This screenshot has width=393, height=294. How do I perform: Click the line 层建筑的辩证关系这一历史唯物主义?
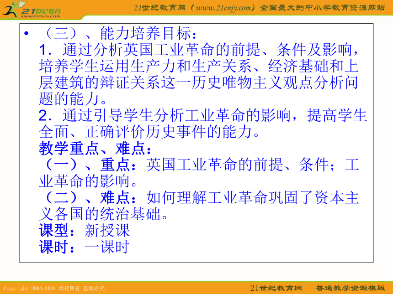[198, 83]
